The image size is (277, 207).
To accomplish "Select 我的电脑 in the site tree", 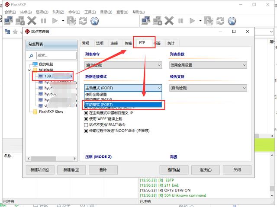I will point(46,64).
